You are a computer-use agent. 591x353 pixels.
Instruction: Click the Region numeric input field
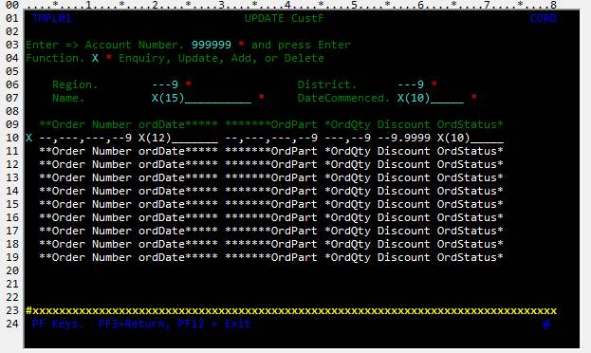coord(165,84)
